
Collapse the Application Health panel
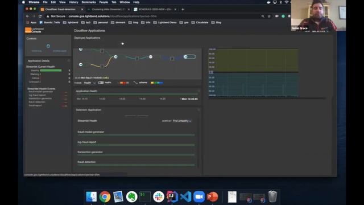198,91
